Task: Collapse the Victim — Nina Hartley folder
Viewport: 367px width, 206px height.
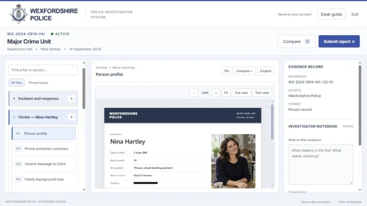Action: point(43,117)
